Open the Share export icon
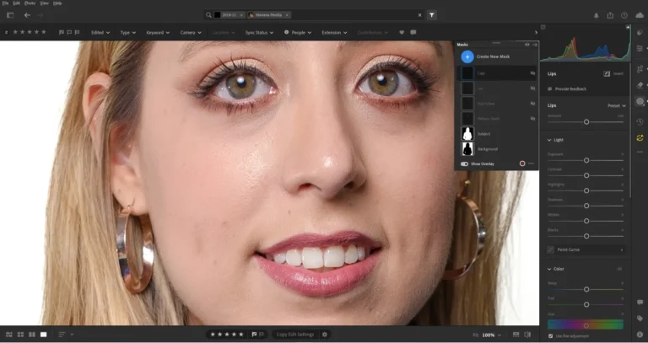The width and height of the screenshot is (648, 343). (x=610, y=15)
